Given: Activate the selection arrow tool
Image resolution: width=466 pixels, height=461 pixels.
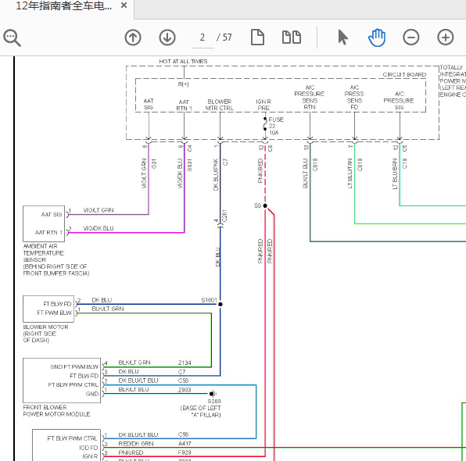Looking at the screenshot, I should [342, 38].
